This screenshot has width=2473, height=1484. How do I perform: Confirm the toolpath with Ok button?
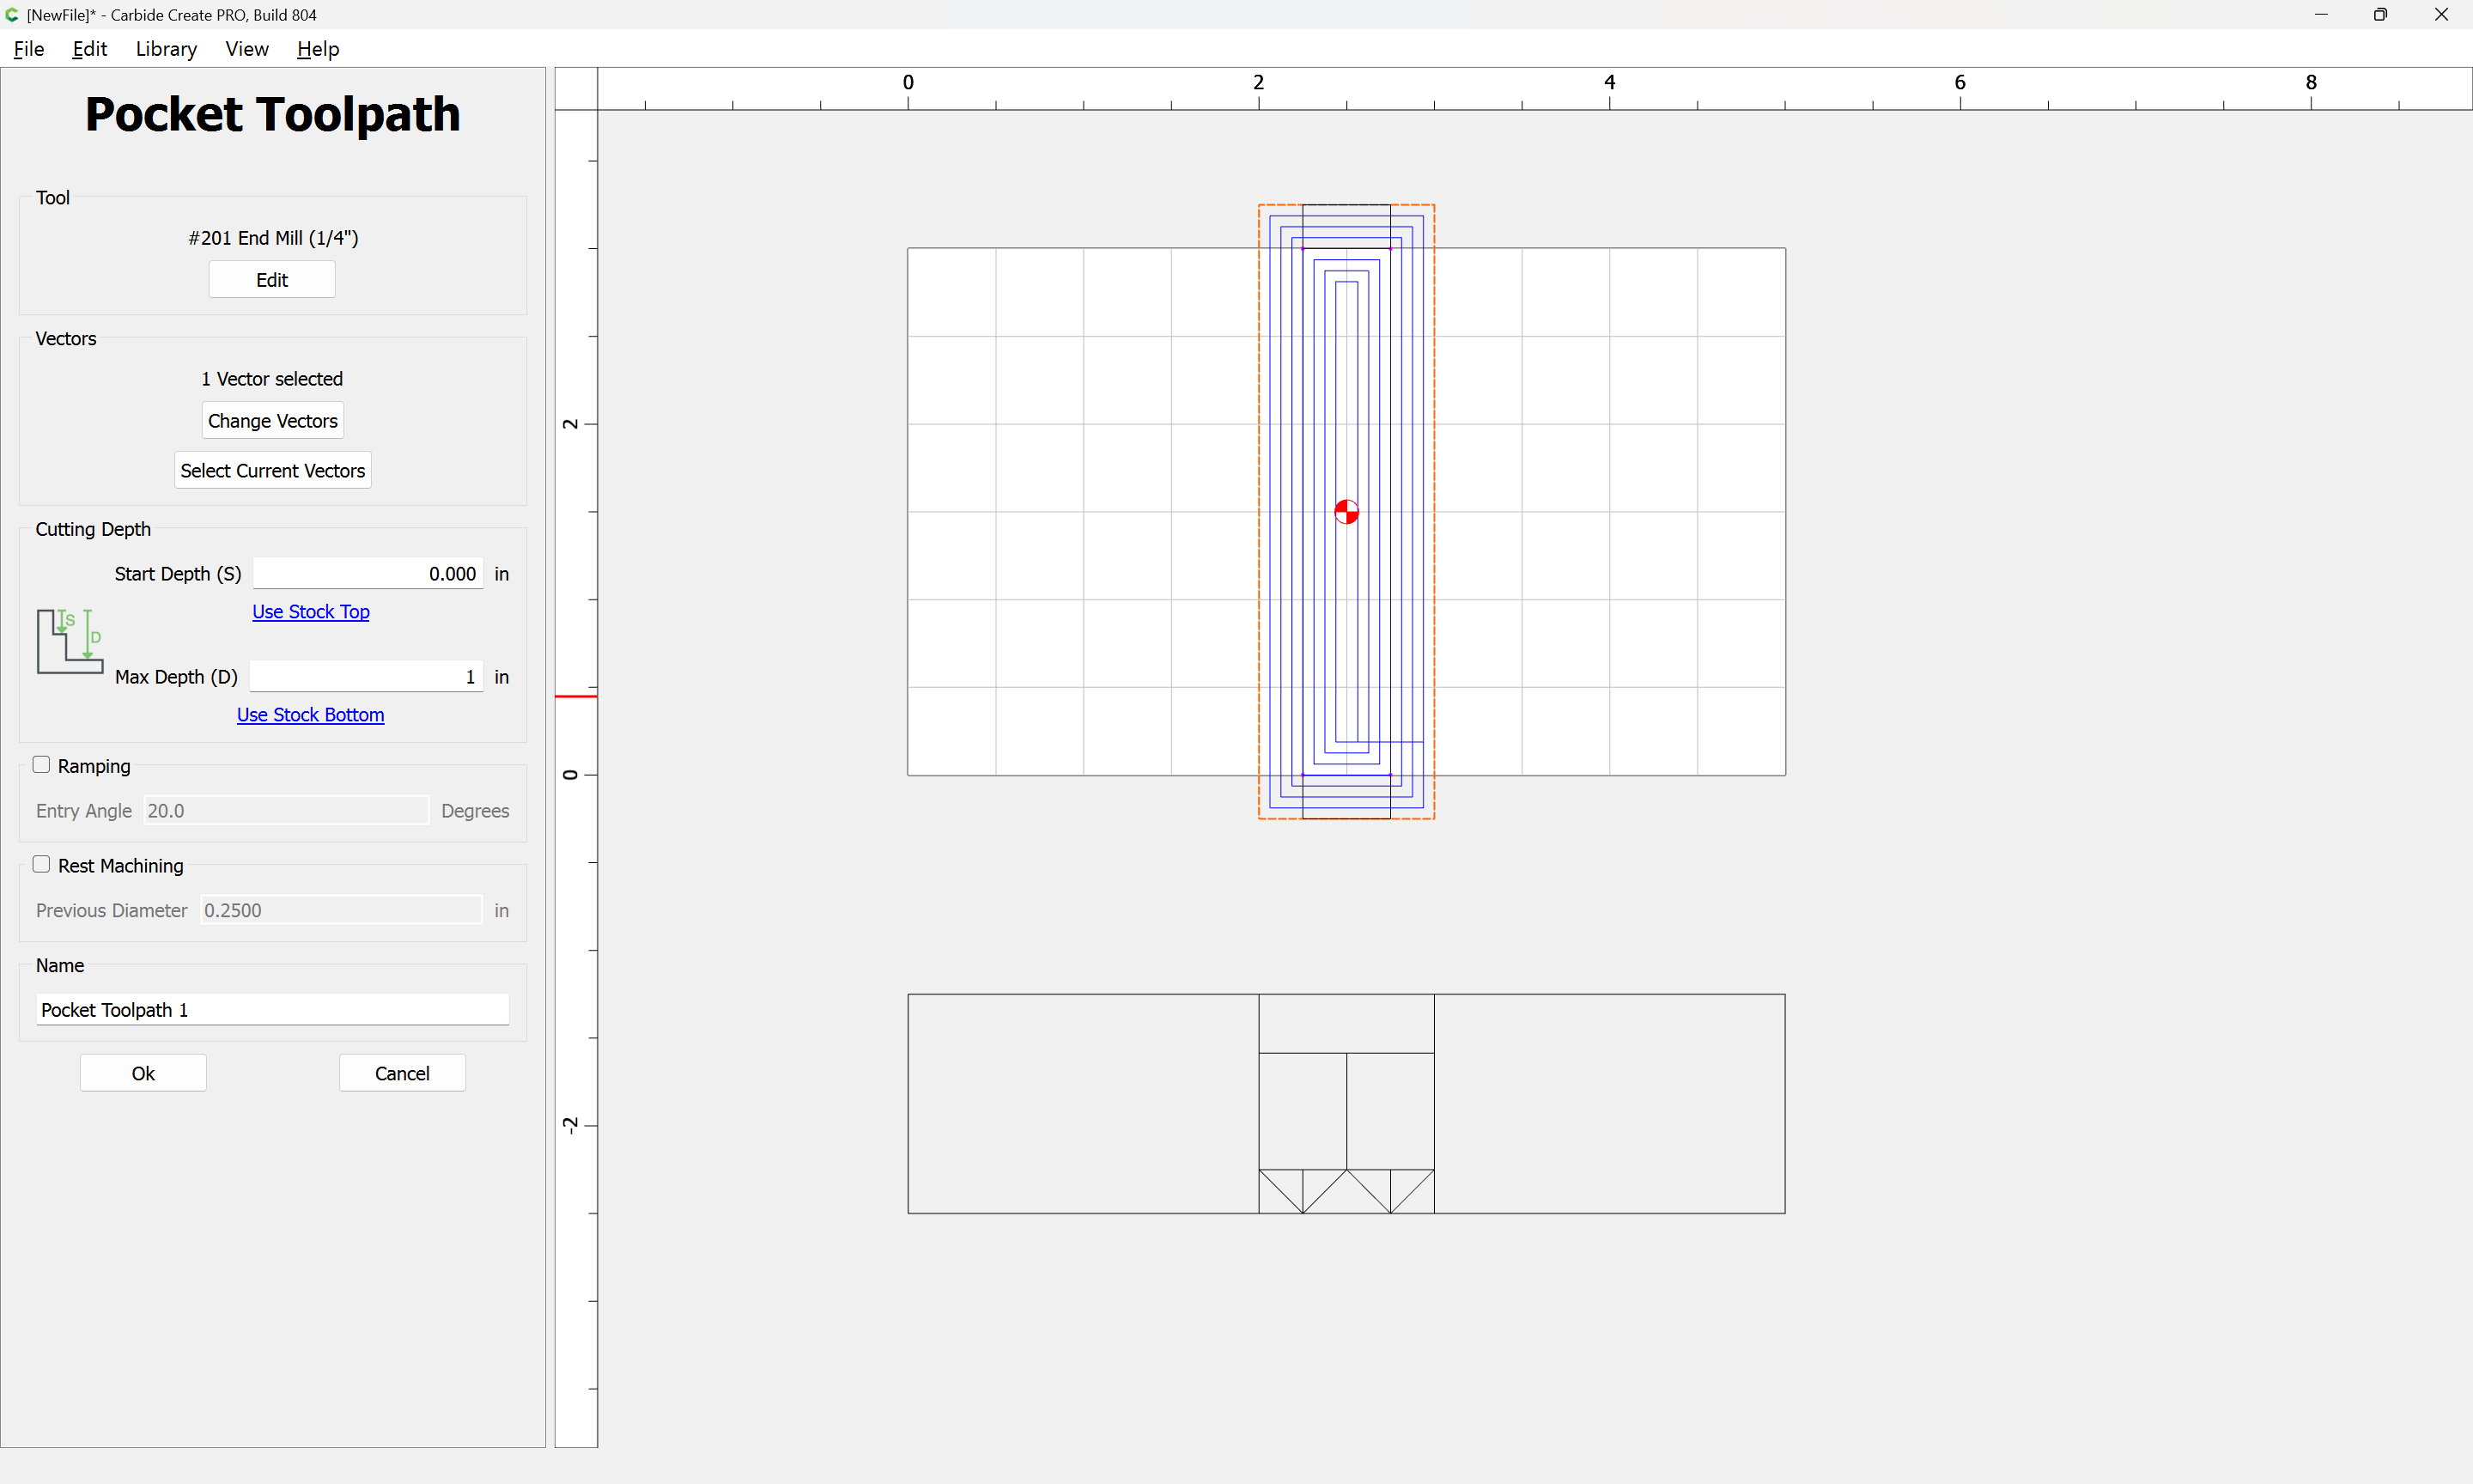coord(143,1073)
